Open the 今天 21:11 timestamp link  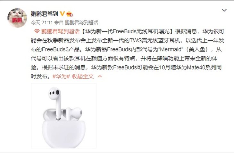point(42,22)
